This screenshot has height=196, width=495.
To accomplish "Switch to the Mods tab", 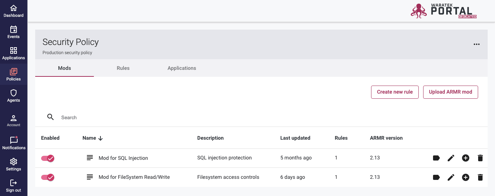I will (65, 68).
